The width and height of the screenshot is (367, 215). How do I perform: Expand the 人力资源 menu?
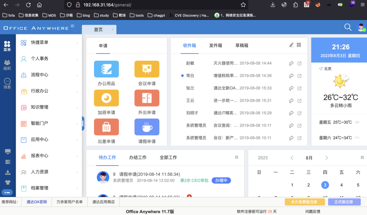(x=49, y=172)
